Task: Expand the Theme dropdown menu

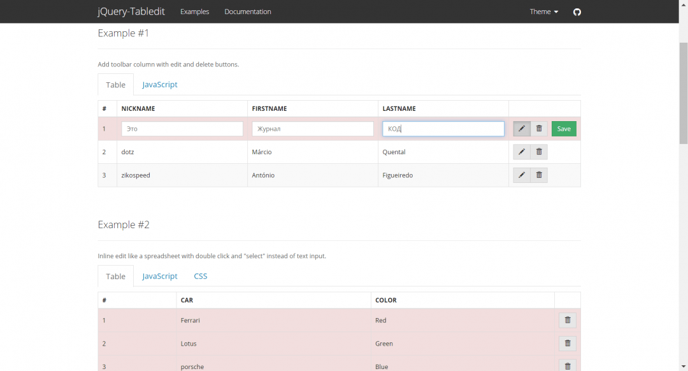Action: (x=544, y=11)
